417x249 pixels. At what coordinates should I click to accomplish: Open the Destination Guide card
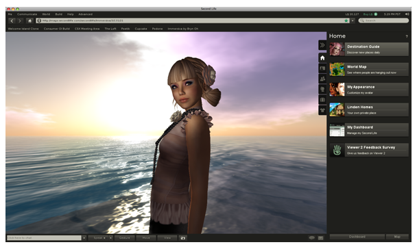(369, 49)
